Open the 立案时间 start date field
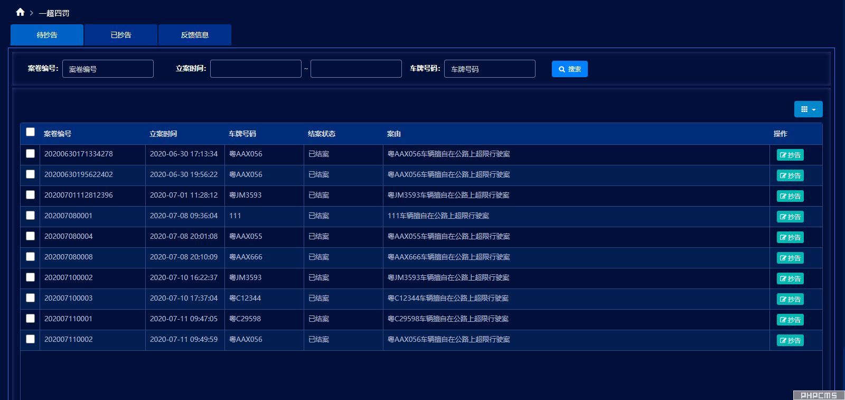This screenshot has height=400, width=845. pos(256,69)
